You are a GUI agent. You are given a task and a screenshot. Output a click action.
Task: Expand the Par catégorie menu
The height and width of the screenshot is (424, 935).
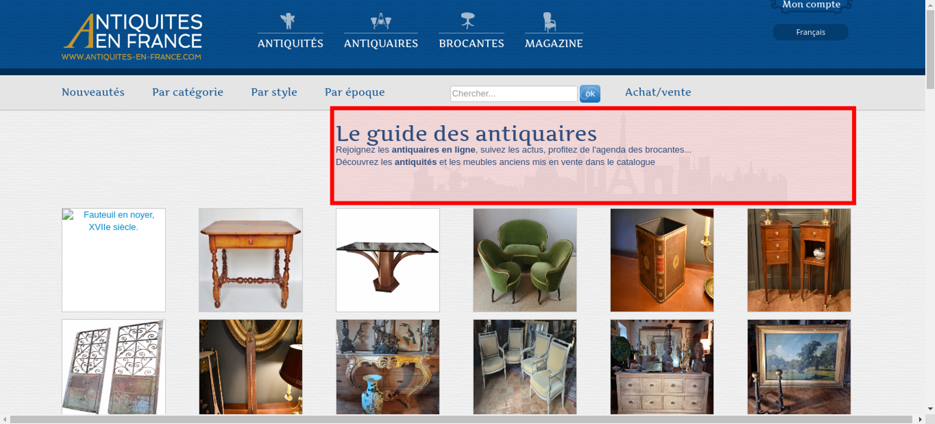click(x=187, y=92)
